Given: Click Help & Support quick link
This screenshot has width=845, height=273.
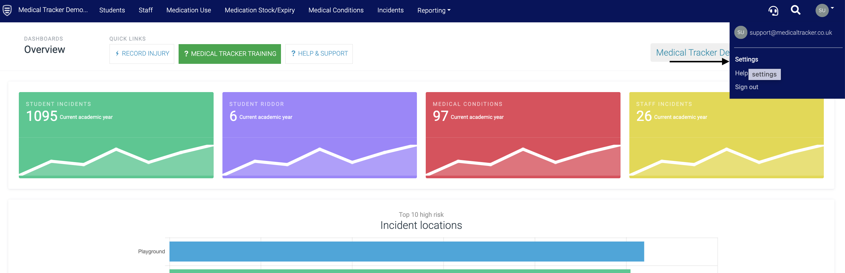Looking at the screenshot, I should click(319, 54).
